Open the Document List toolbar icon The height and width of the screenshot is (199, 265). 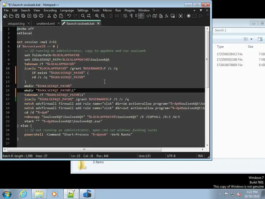[x=161, y=16]
